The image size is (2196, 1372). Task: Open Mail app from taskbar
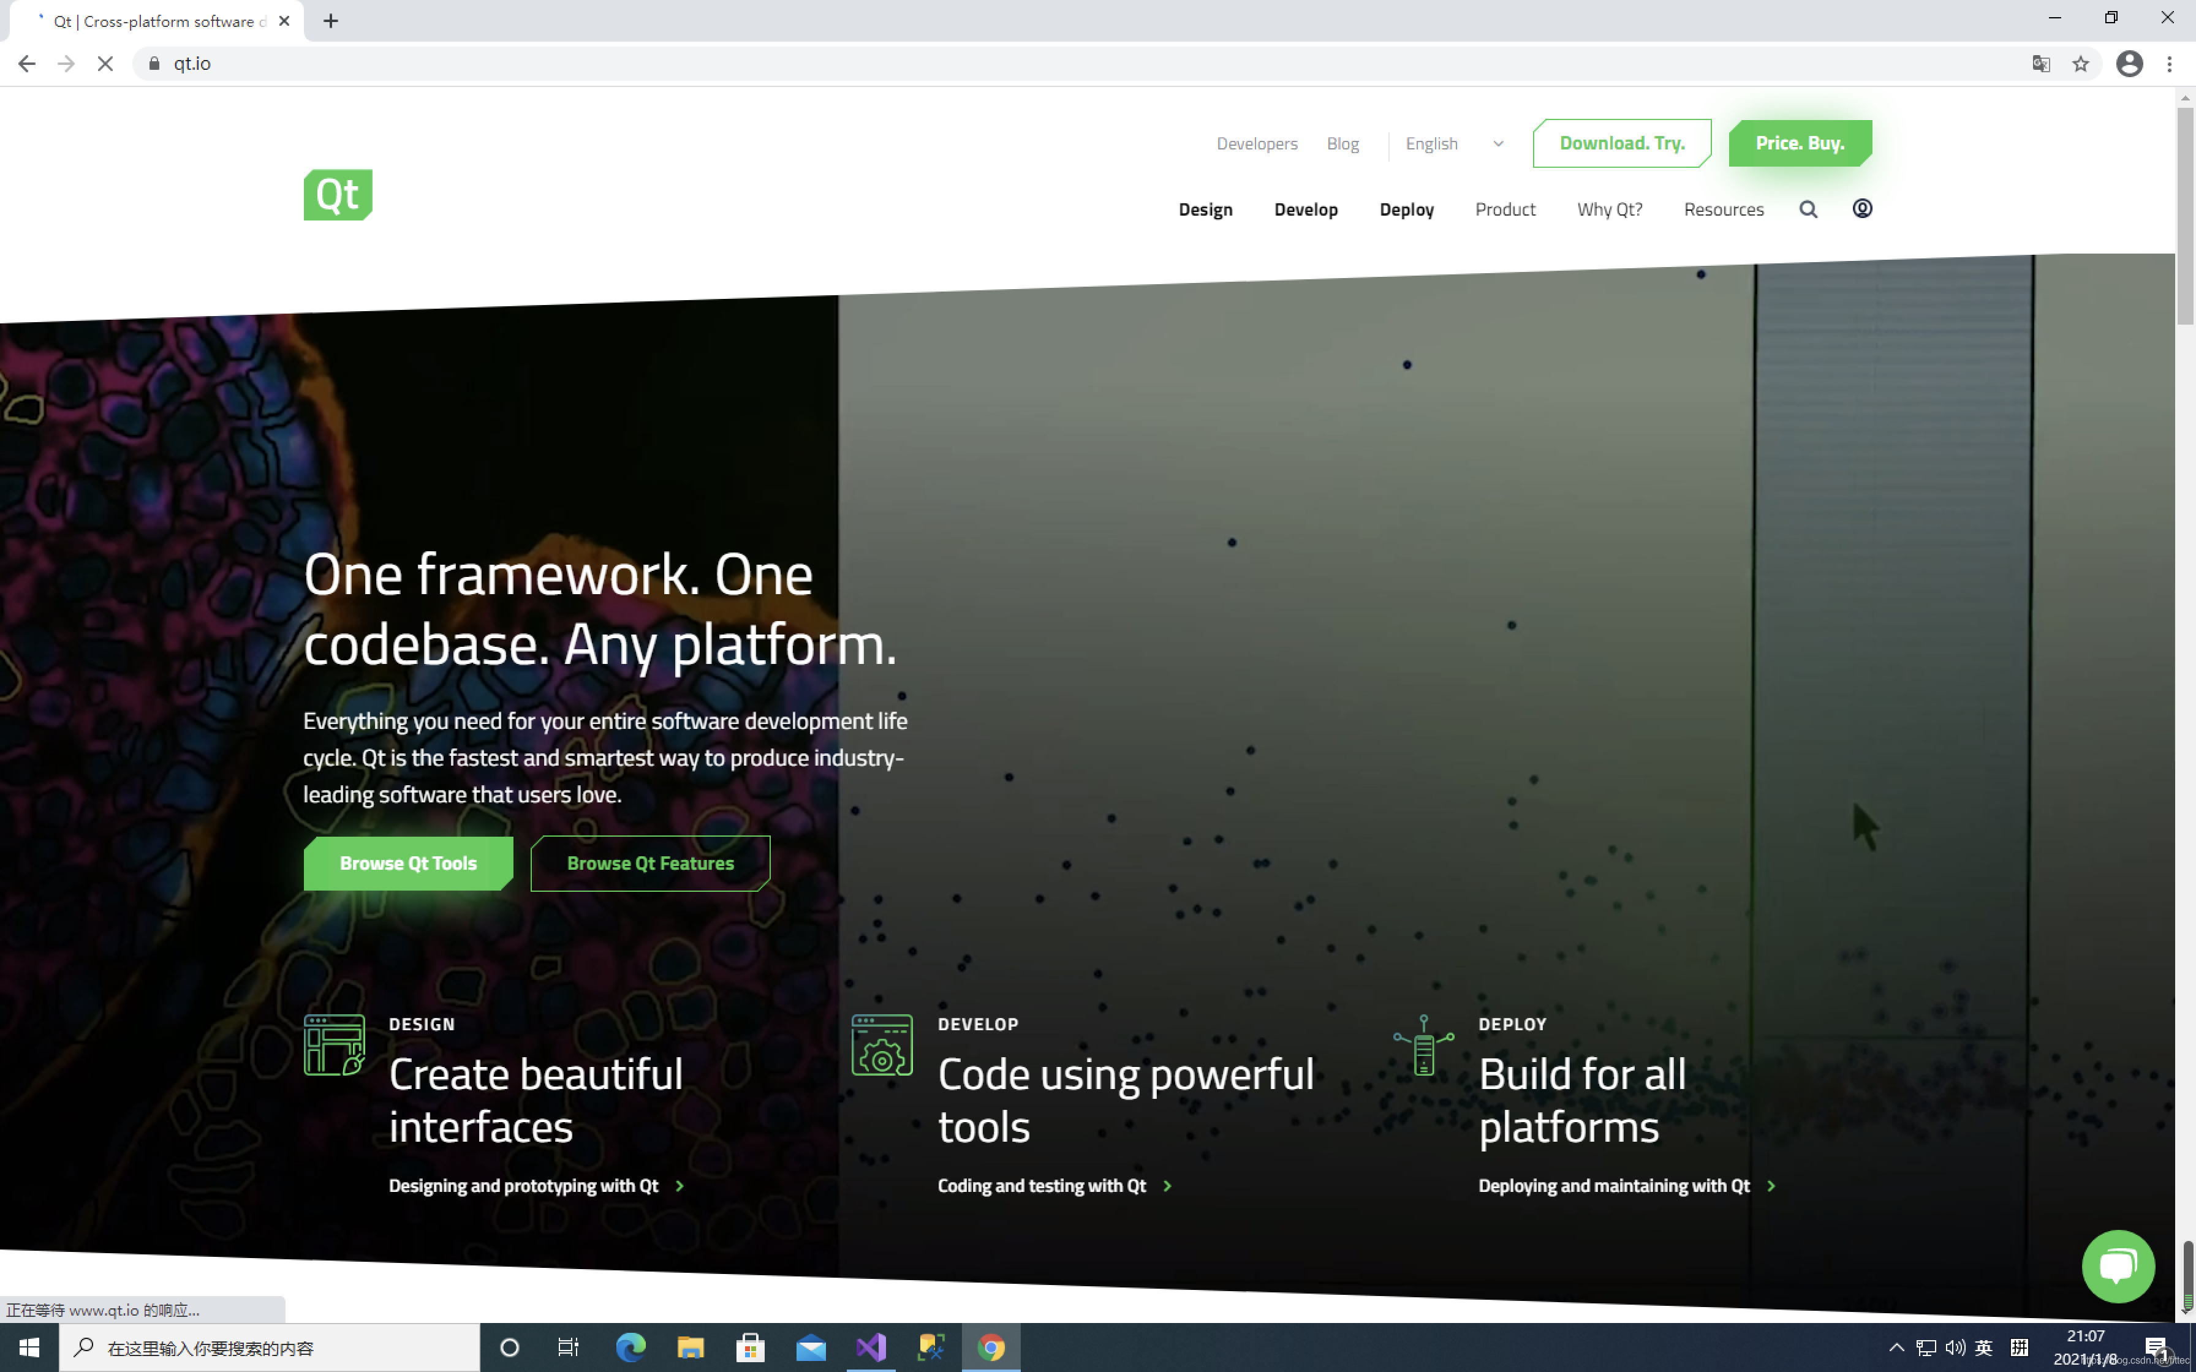click(811, 1347)
